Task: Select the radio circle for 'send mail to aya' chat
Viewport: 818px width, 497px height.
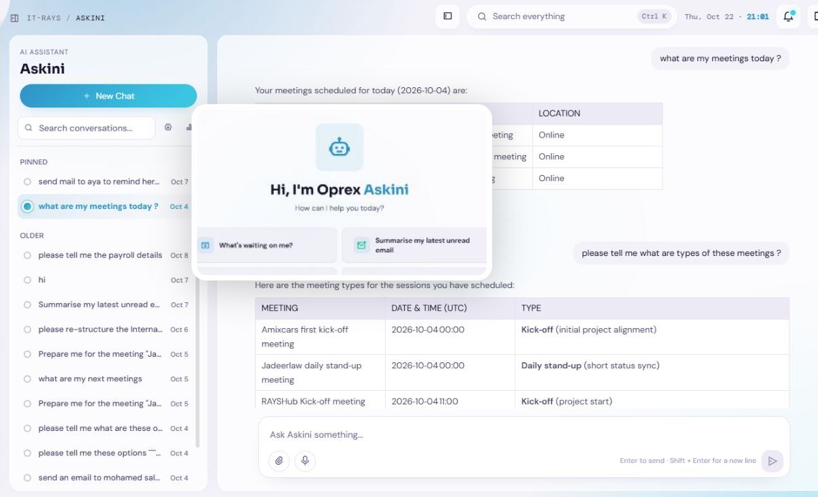Action: pyautogui.click(x=27, y=182)
